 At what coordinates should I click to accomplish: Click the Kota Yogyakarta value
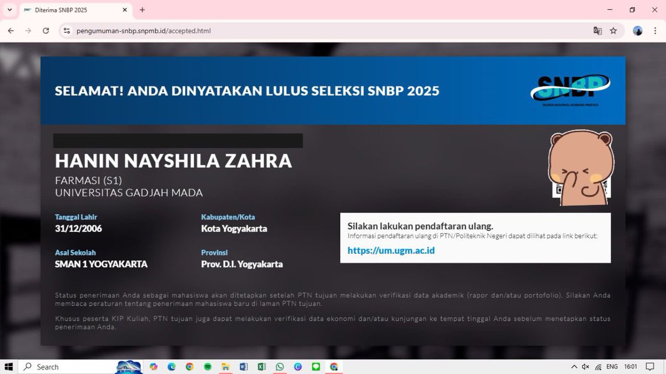pos(234,229)
